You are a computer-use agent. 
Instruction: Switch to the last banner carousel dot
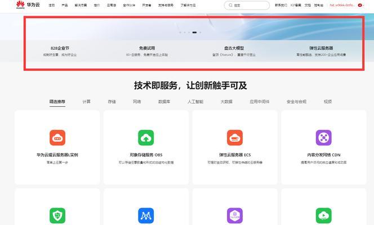201,33
